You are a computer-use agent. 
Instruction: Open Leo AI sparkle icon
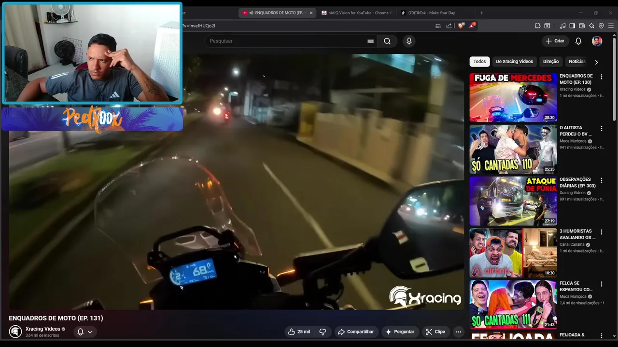point(591,26)
